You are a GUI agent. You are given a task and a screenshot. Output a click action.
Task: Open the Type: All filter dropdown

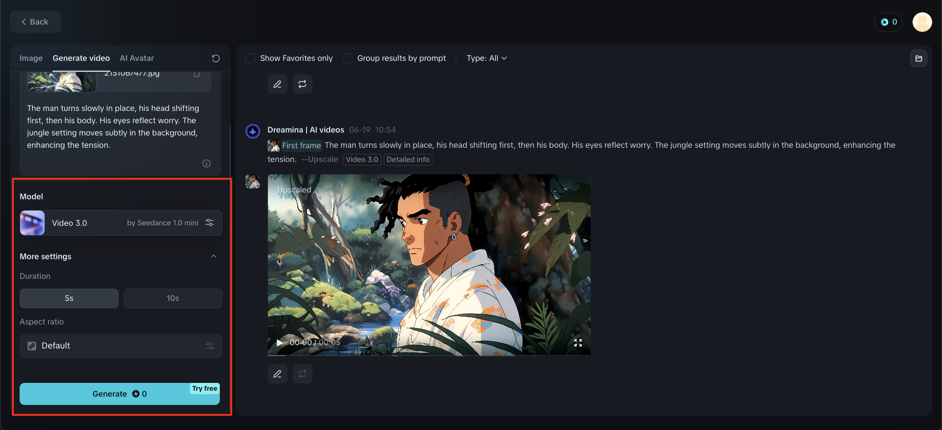click(487, 58)
